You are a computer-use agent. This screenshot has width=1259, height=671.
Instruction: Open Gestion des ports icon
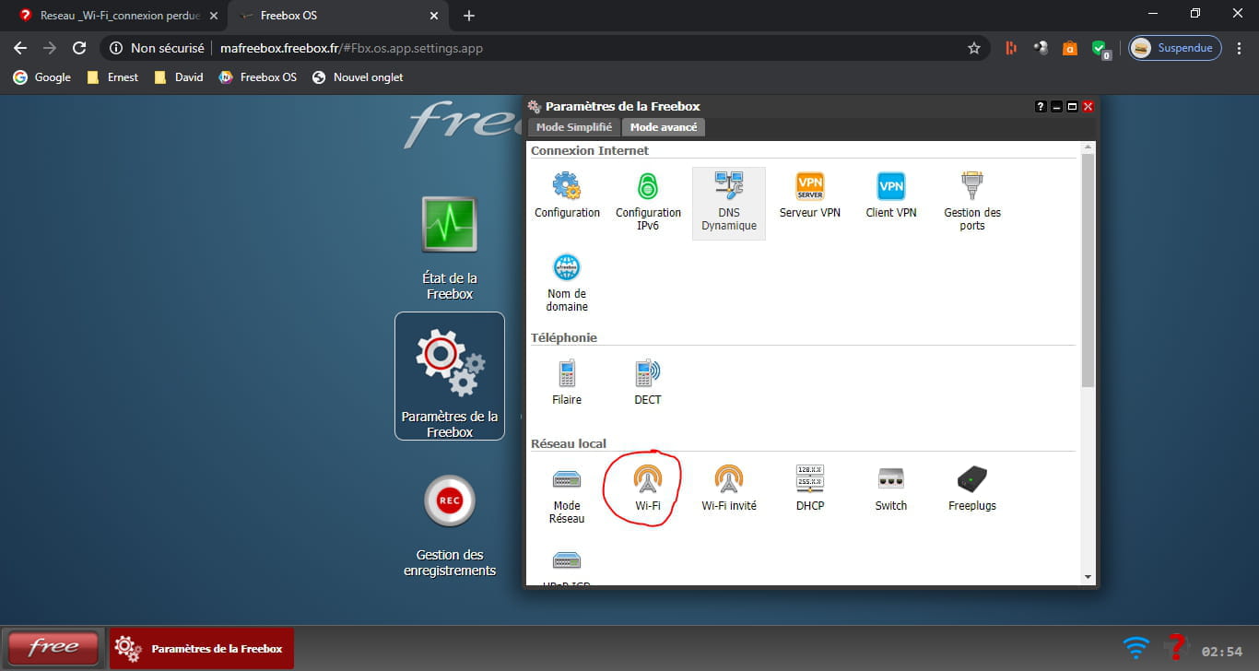pos(972,202)
